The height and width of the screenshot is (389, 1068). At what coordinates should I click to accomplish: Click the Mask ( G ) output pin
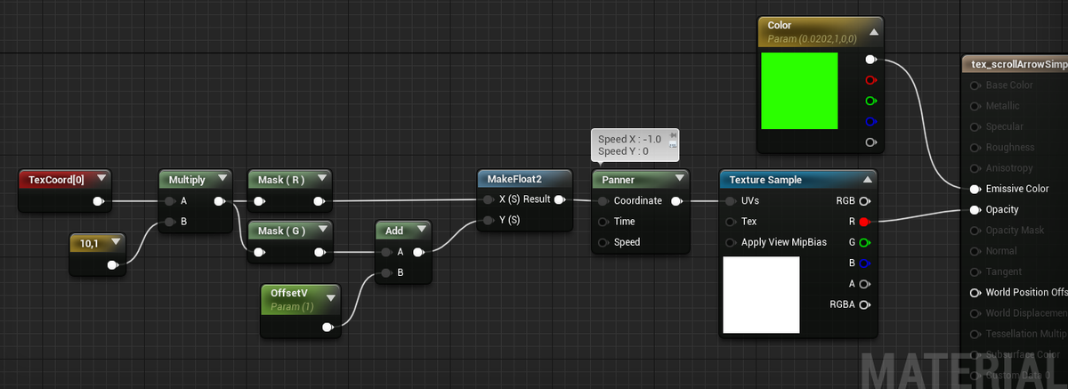tap(319, 253)
